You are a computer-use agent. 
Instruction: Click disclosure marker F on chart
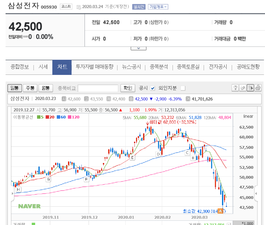click(x=86, y=179)
